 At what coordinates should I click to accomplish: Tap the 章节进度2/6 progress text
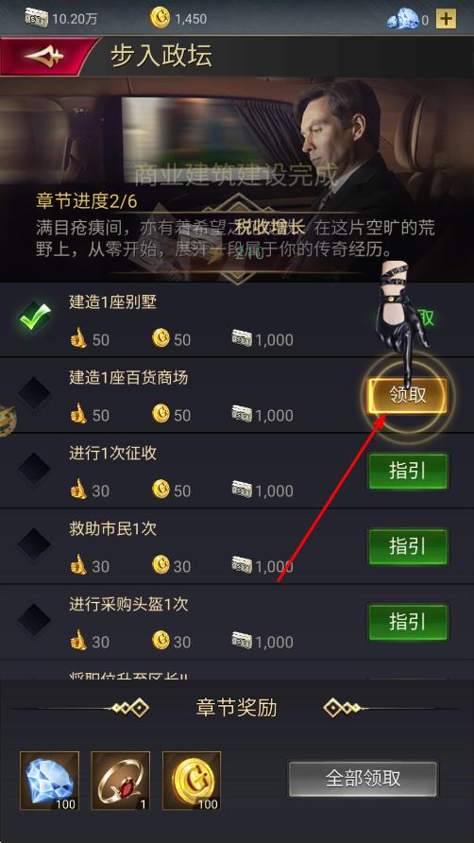click(x=87, y=202)
